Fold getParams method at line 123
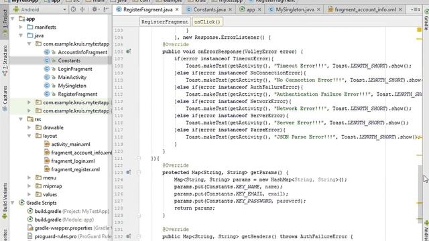This screenshot has width=429, height=241. [x=139, y=173]
